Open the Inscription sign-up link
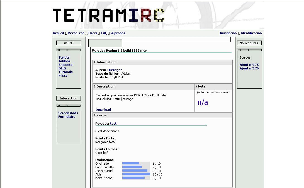 228,33
